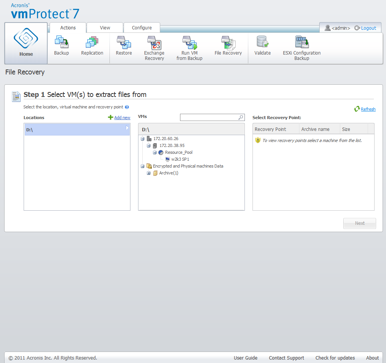Click the warning shield icon in recovery points
386x363 pixels.
[x=258, y=140]
